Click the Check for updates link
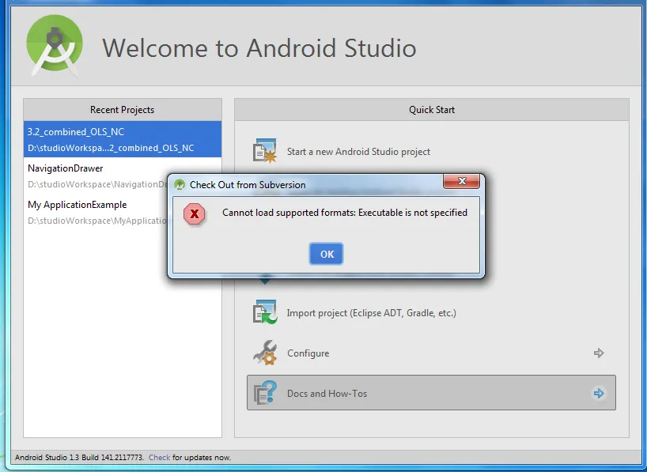The height and width of the screenshot is (472, 647). [159, 458]
